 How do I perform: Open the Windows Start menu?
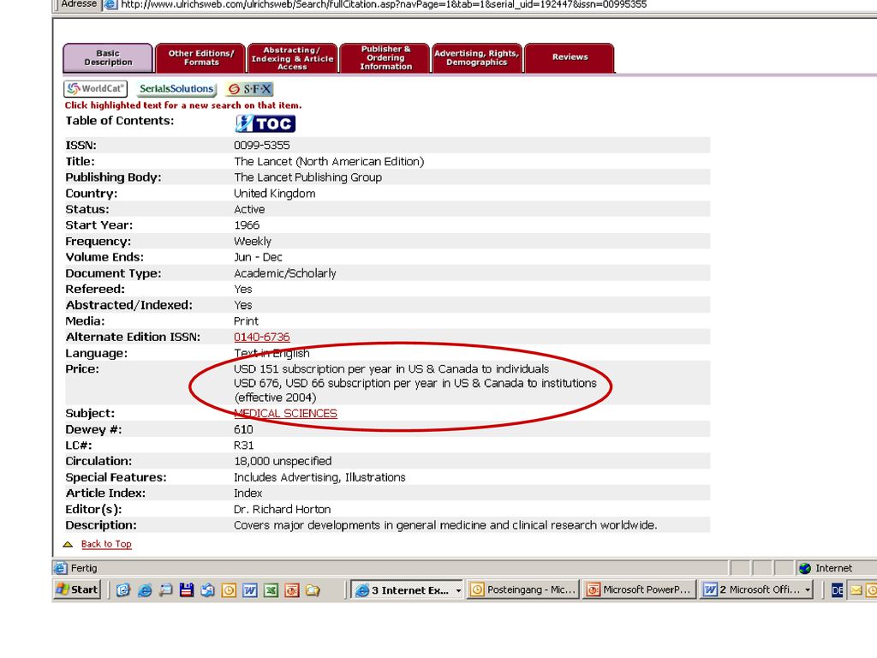click(x=77, y=589)
